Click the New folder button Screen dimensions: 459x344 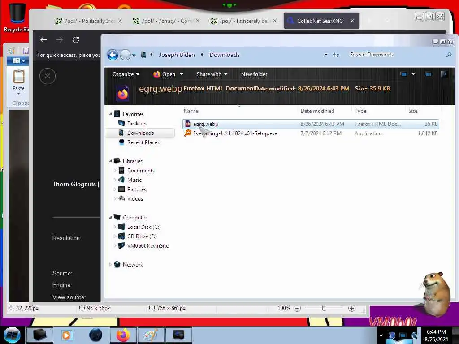point(254,74)
